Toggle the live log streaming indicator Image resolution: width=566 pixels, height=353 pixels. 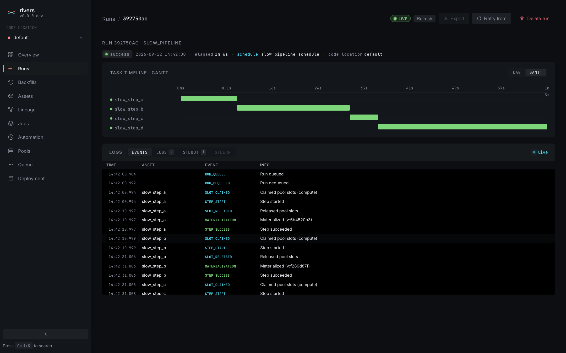[540, 152]
